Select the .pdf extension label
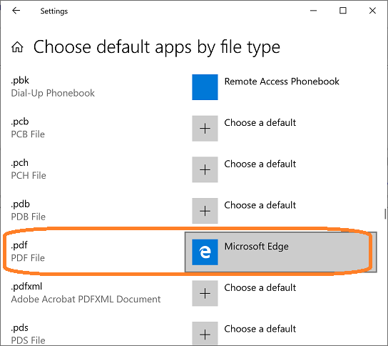 [19, 245]
